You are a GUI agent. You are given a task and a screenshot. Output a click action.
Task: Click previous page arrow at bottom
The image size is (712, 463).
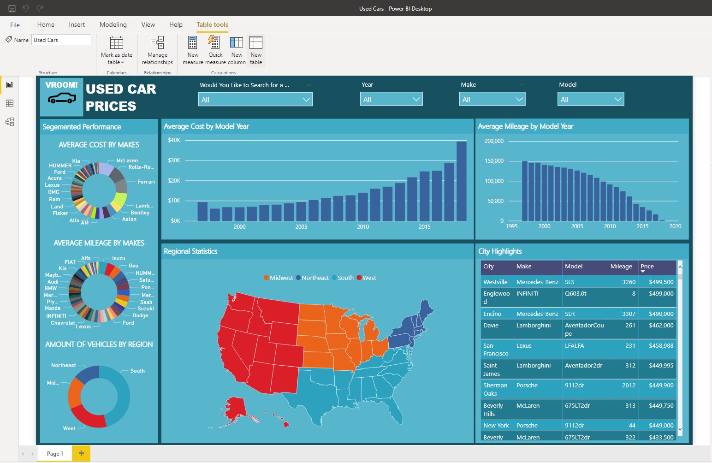tap(23, 454)
